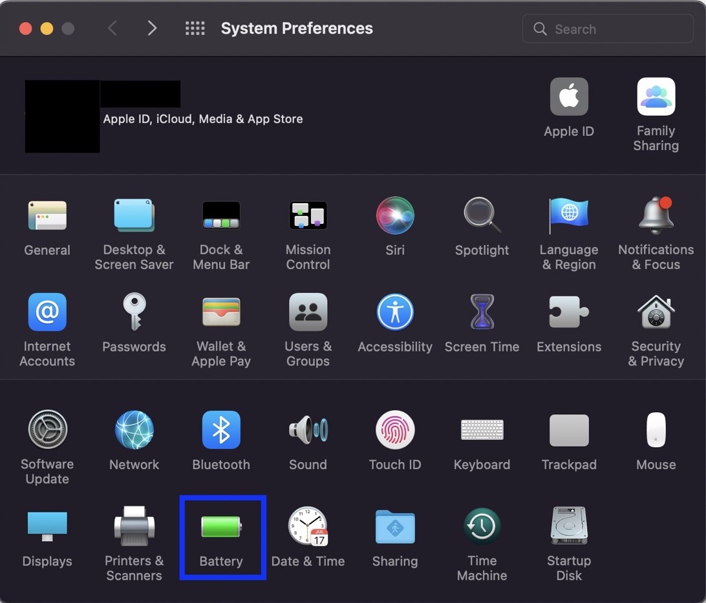Go back with the left chevron button
Viewport: 706px width, 603px height.
(x=112, y=28)
